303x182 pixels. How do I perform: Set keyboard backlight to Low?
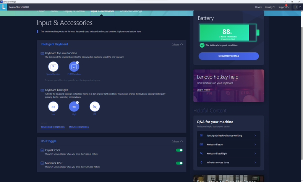(x=53, y=106)
